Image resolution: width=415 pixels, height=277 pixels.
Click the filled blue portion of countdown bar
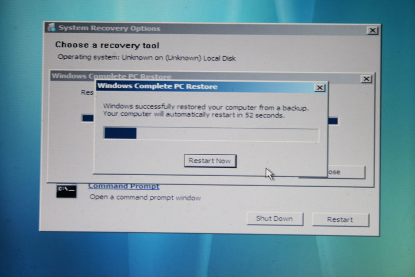(x=120, y=134)
